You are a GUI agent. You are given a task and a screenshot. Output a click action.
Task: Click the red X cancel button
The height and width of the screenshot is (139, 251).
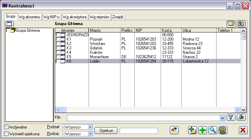pos(243,130)
